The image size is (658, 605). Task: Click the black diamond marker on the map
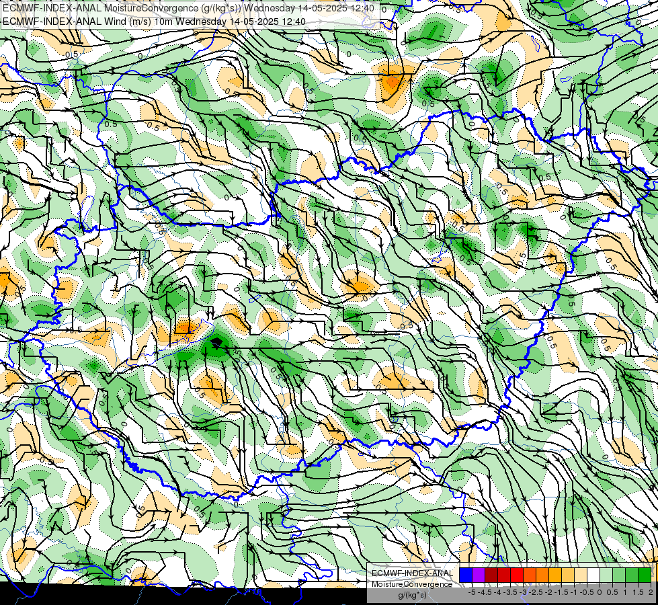(x=216, y=343)
